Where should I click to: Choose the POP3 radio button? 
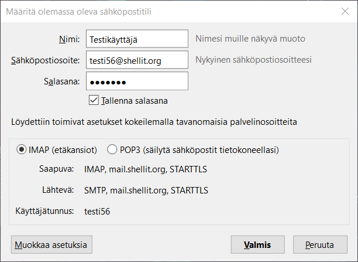[112, 149]
